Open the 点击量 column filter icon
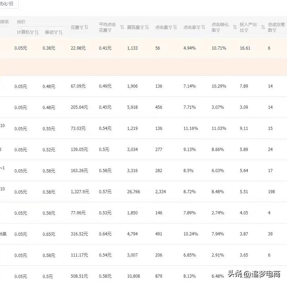 (170, 27)
